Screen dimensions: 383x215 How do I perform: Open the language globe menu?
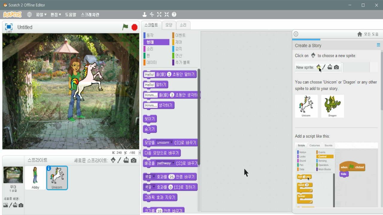point(29,14)
